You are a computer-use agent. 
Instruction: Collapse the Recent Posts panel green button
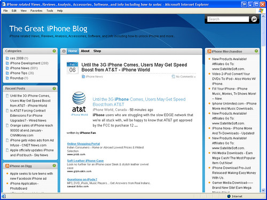pos(54,89)
